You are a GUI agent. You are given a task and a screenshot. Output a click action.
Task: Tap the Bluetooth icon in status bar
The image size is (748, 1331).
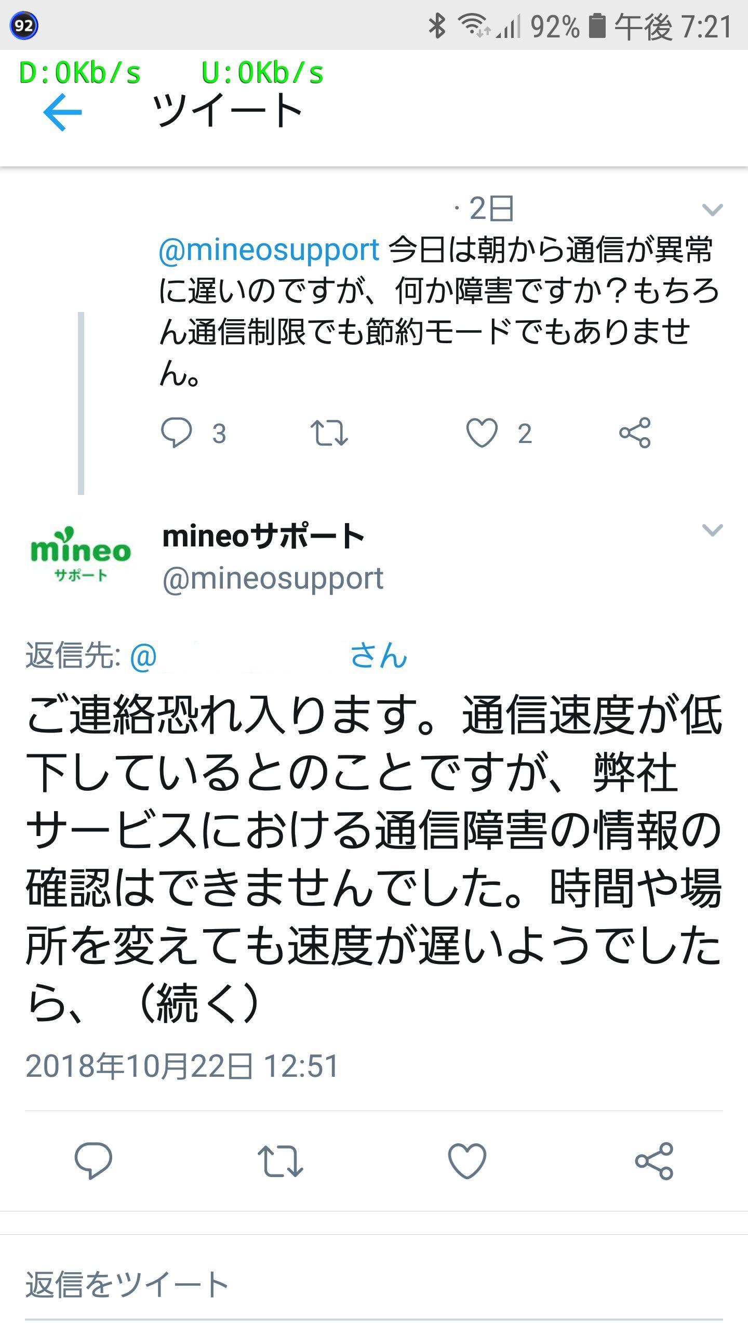[x=437, y=26]
